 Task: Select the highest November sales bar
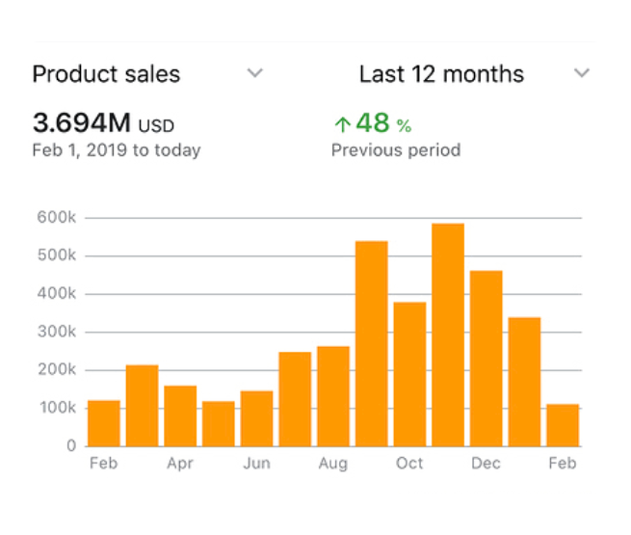tap(448, 334)
